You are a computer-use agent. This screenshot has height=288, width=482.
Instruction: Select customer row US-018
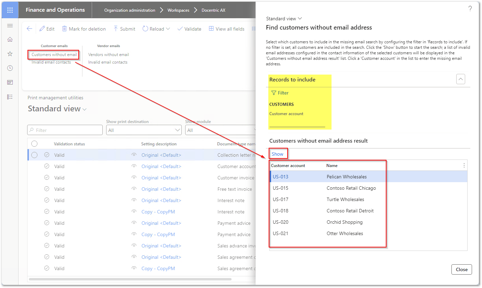coord(368,211)
